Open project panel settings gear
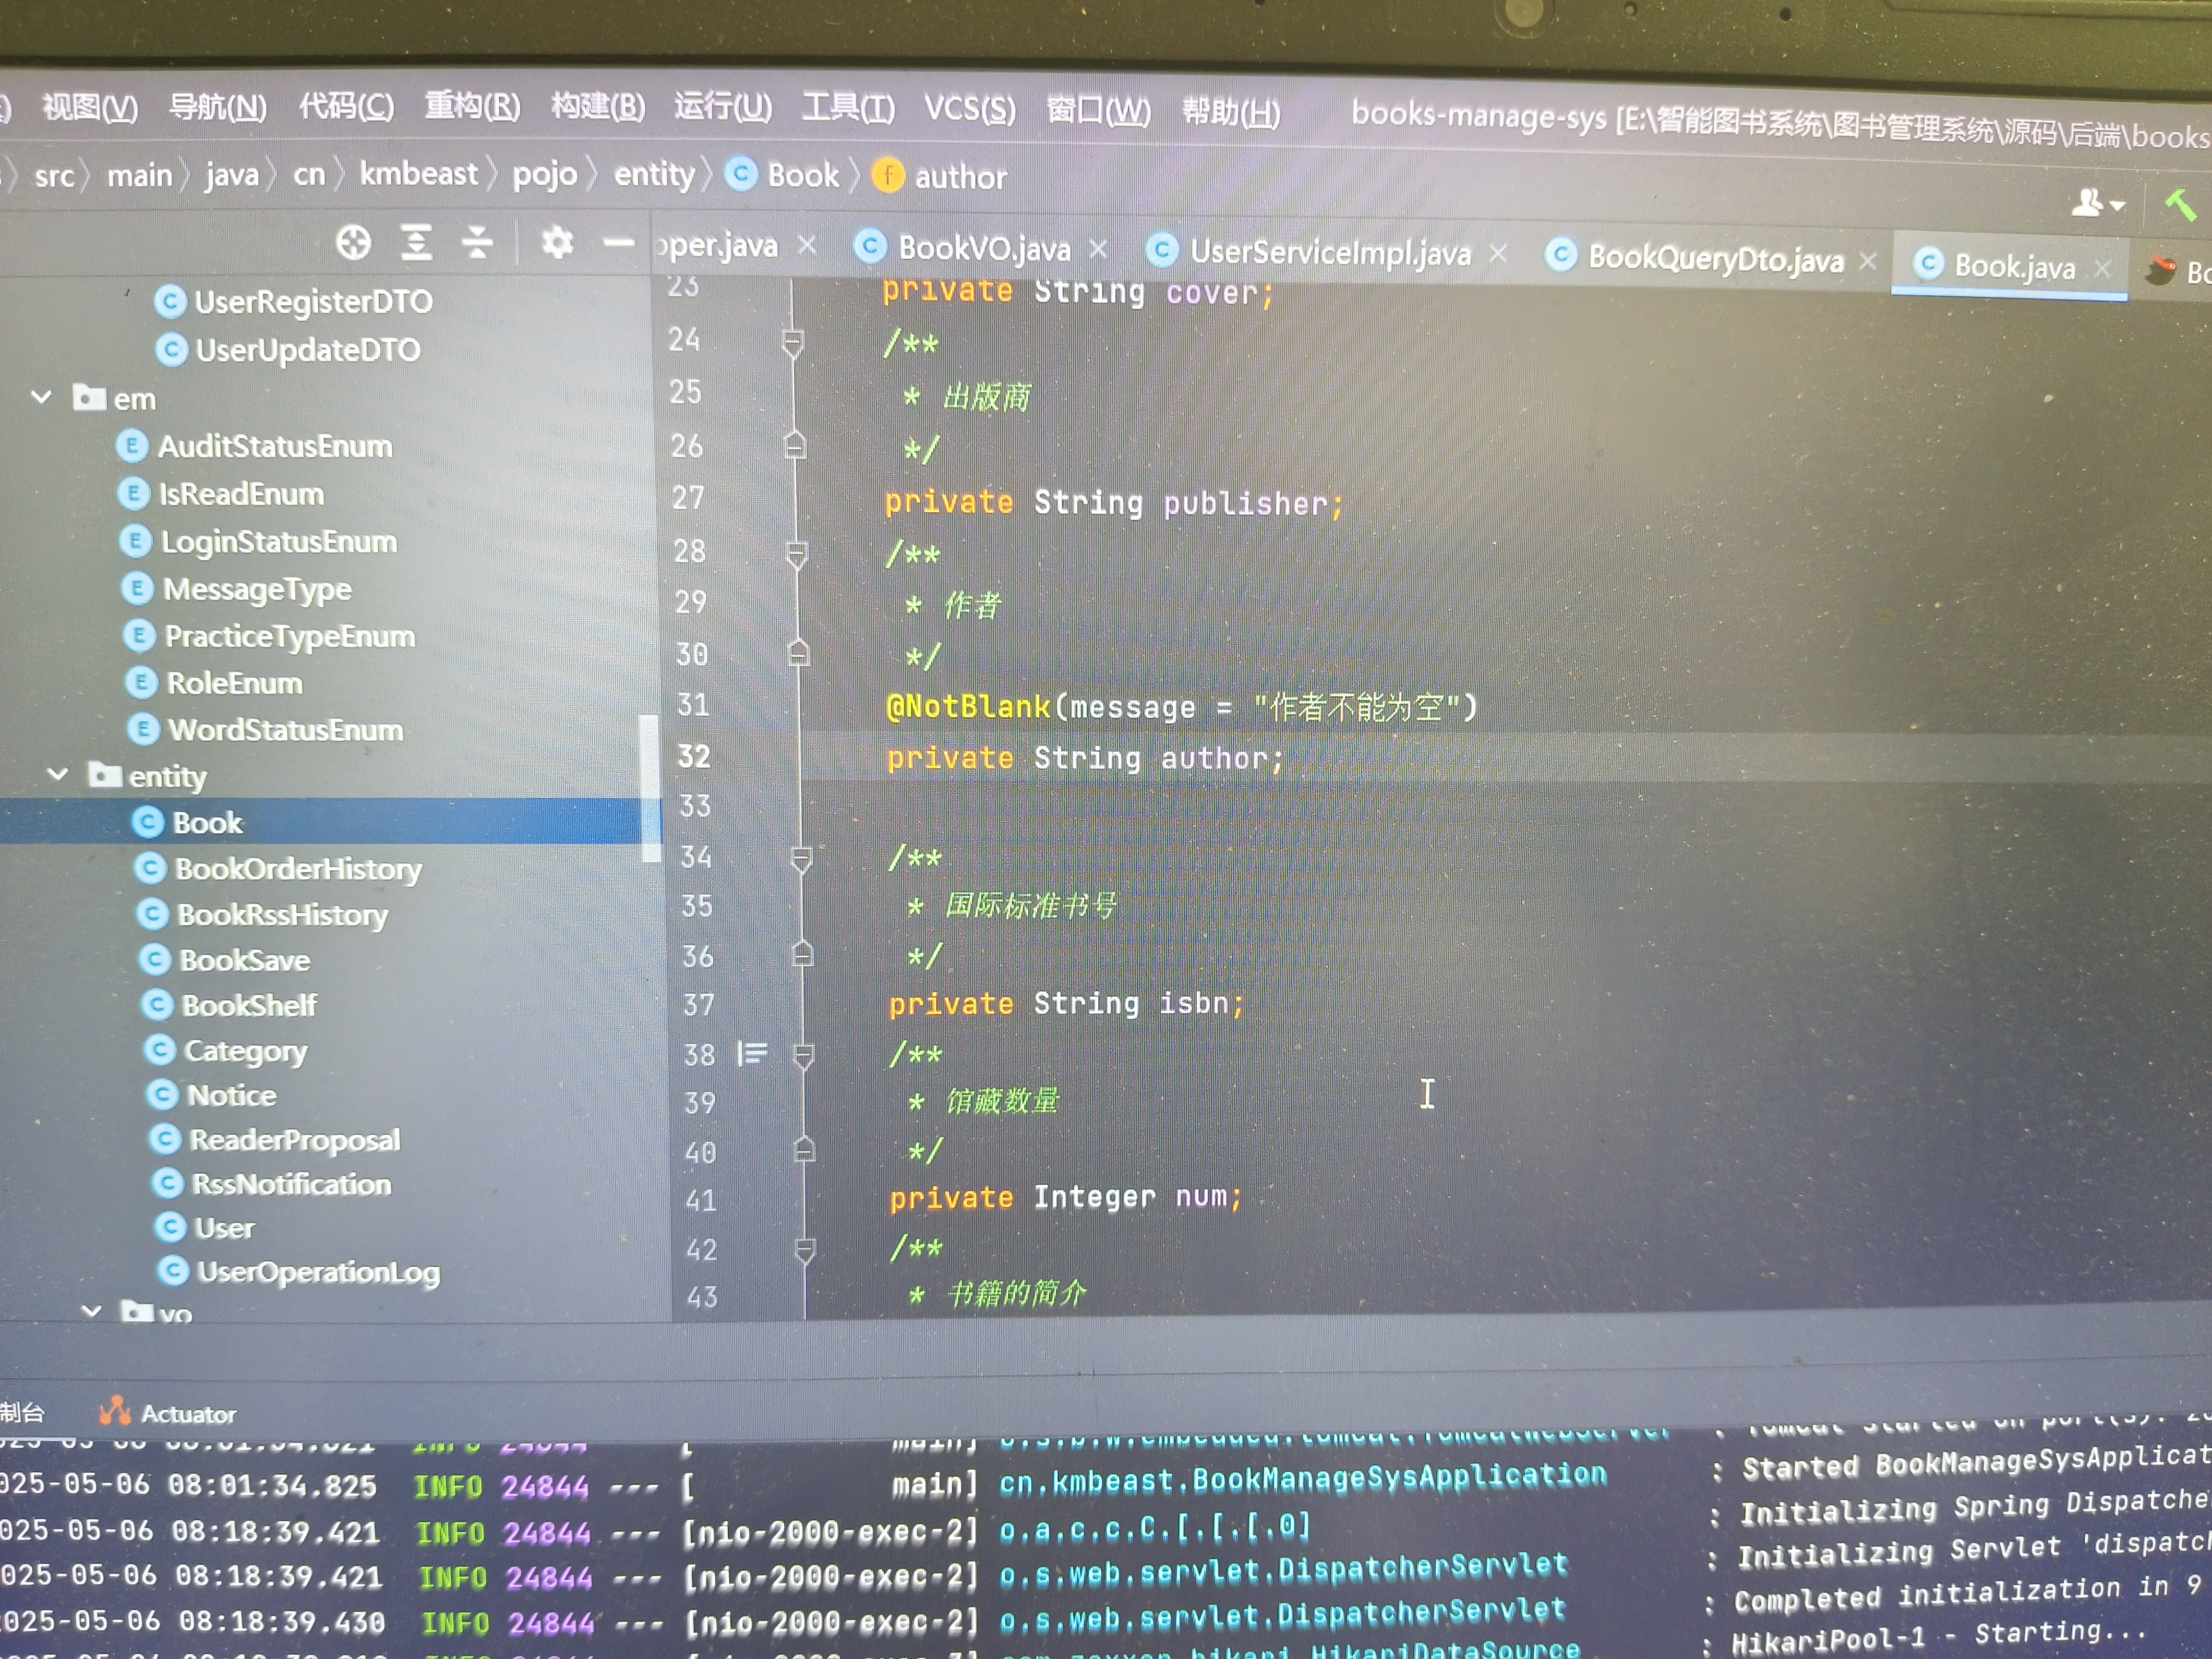 (x=557, y=242)
